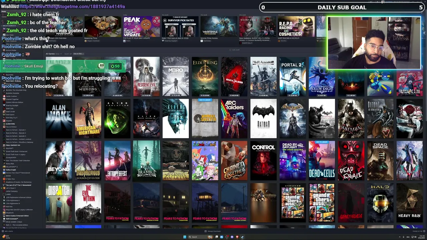Select the Elden Ring game cover

[x=205, y=77]
